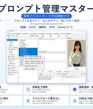Move category up with the tree panel up arrow
This screenshot has width=93, height=109.
point(13,38)
